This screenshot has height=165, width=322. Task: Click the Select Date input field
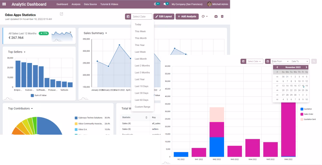click(x=142, y=17)
